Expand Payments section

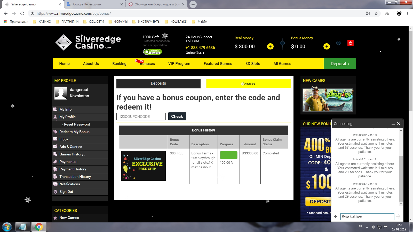pyautogui.click(x=80, y=162)
